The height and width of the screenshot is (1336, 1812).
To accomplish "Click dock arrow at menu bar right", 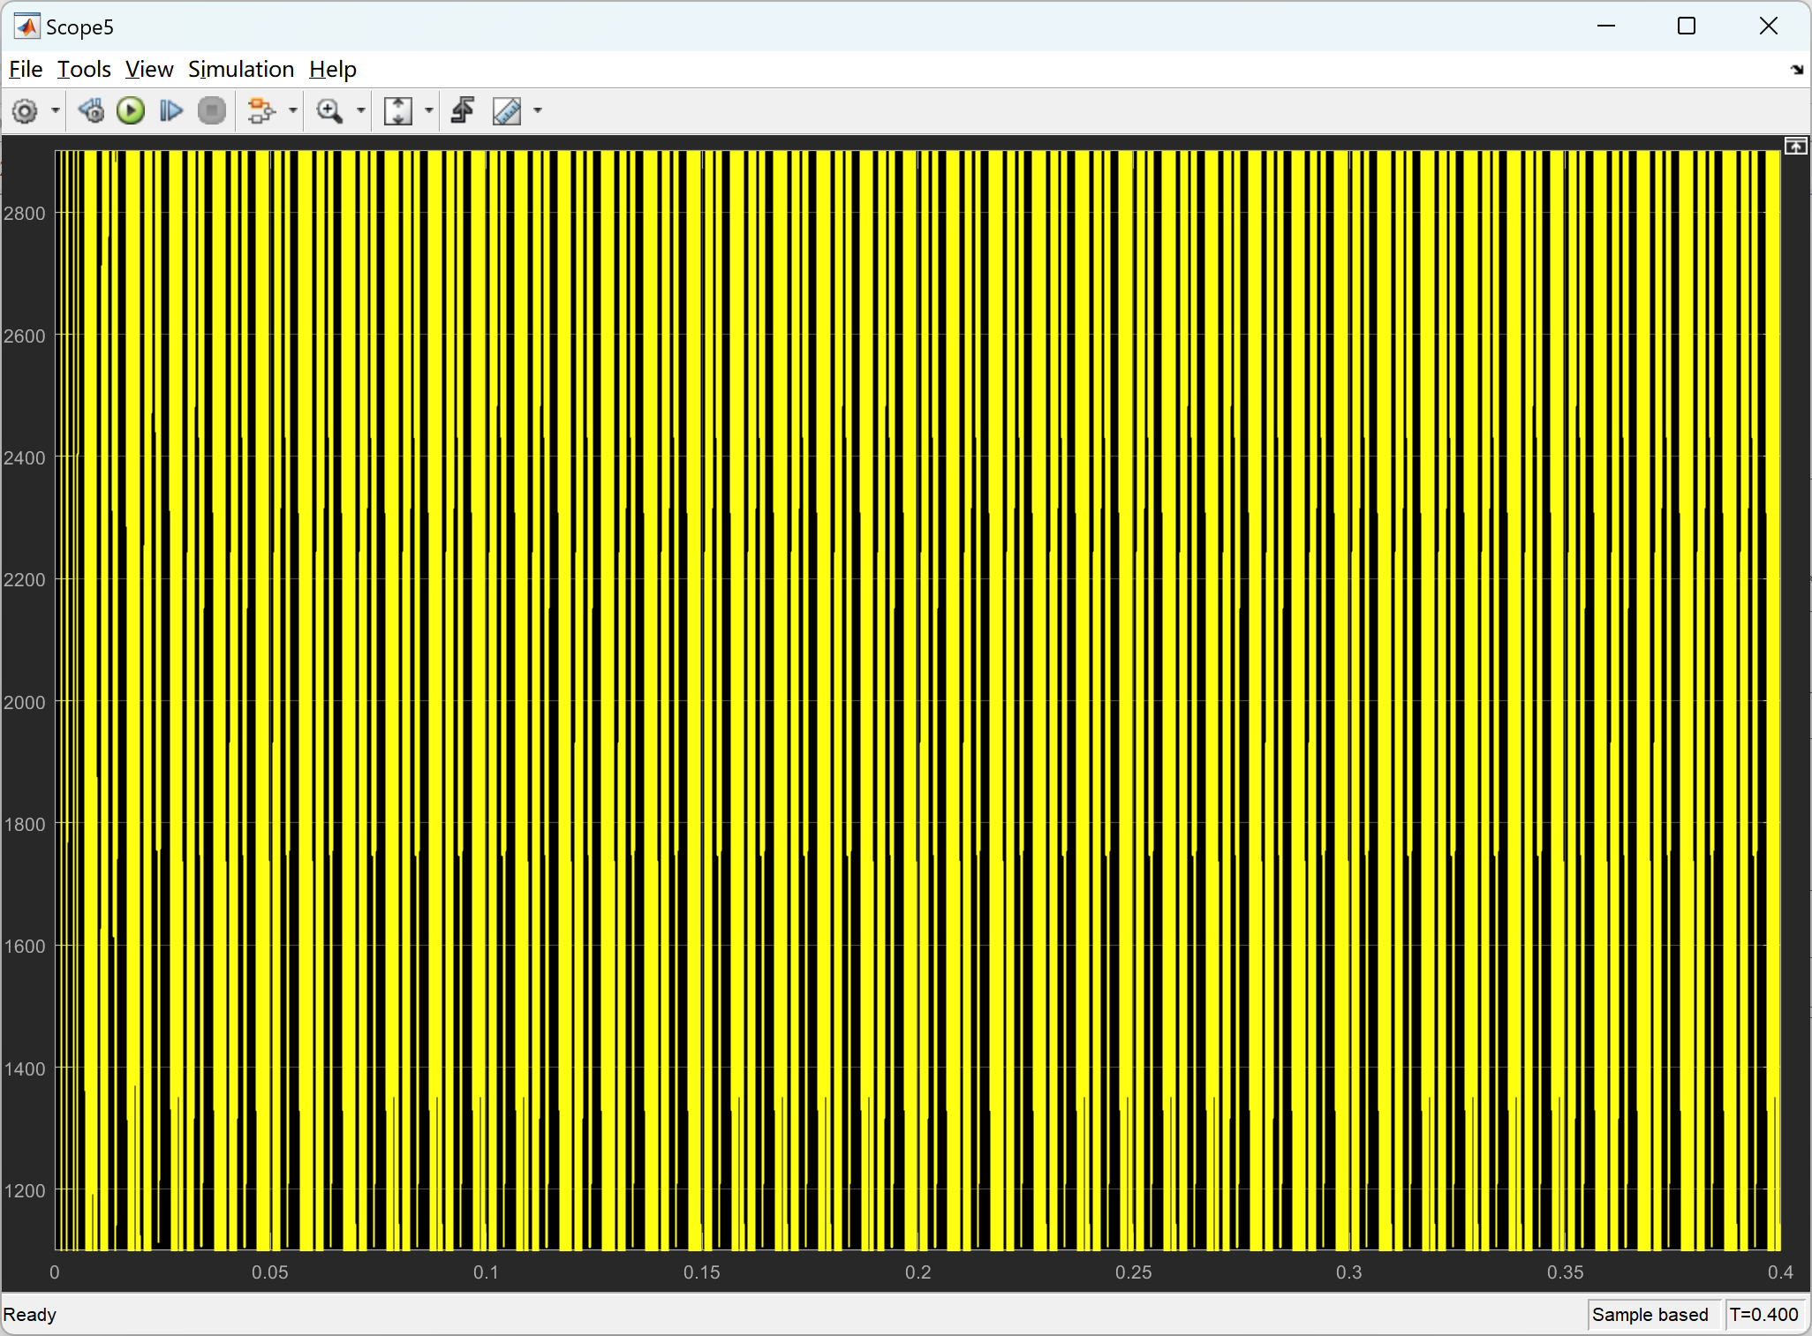I will coord(1797,70).
